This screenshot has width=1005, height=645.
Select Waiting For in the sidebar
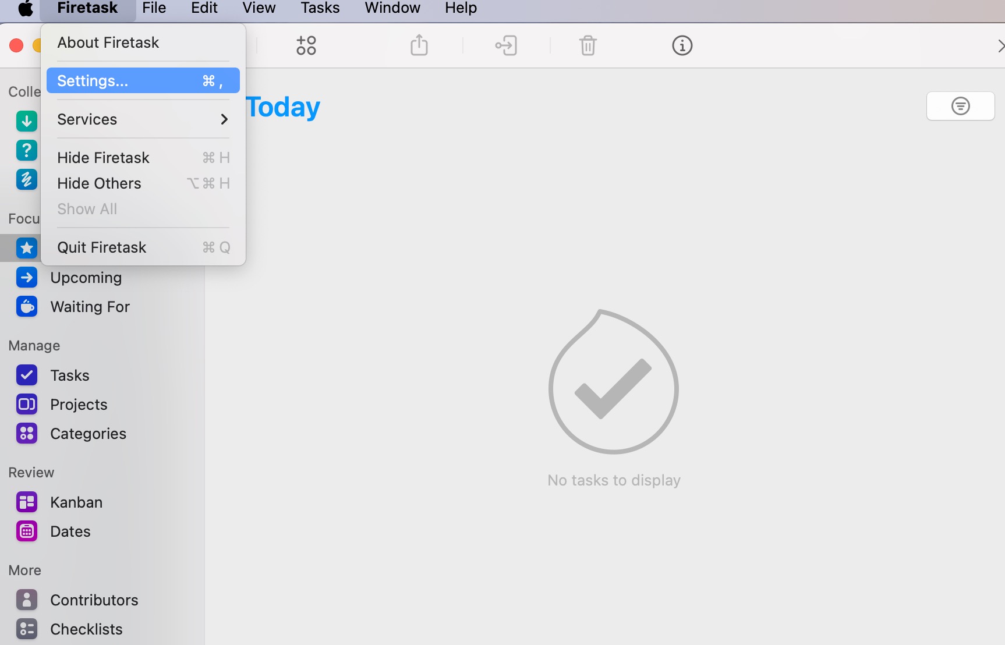[90, 307]
